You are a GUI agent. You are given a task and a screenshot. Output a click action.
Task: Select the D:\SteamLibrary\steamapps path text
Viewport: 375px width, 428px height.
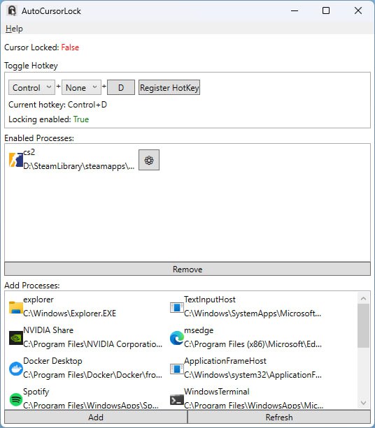79,166
